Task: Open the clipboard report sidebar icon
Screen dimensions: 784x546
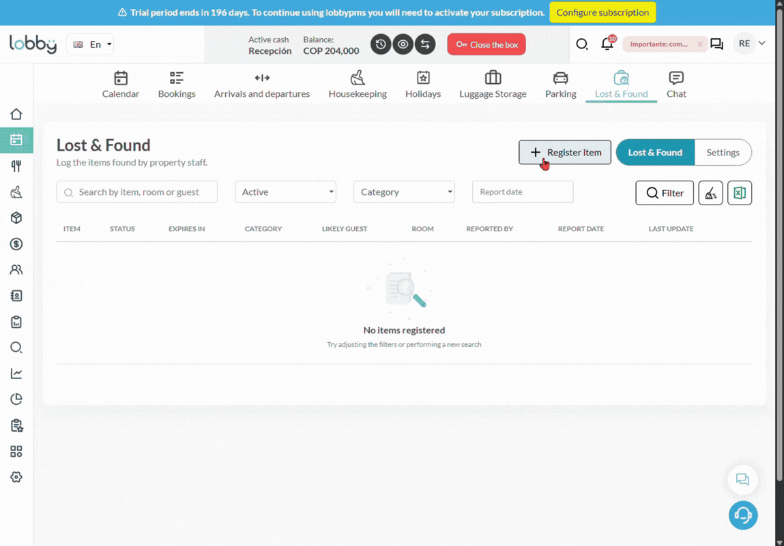Action: coord(16,322)
